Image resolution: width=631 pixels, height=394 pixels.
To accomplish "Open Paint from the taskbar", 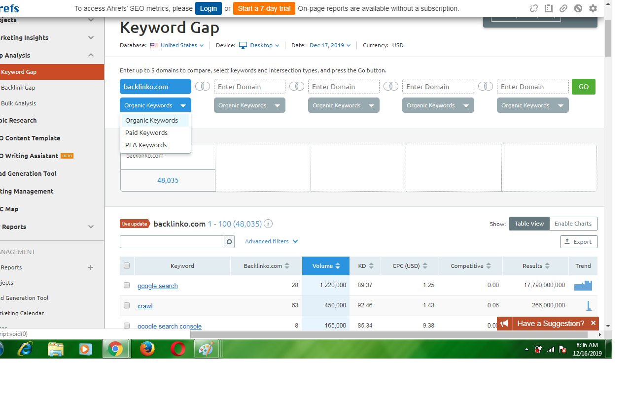I will pos(205,349).
